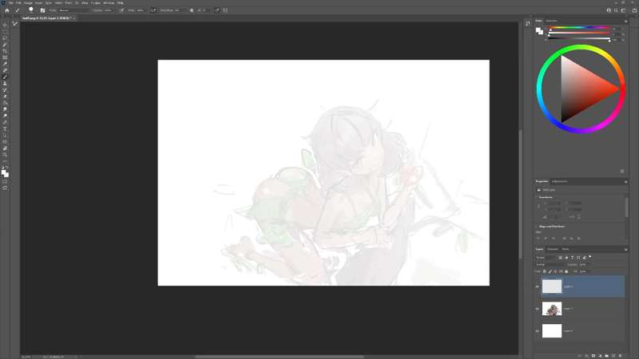
Task: Select the Crop tool
Action: [x=5, y=51]
